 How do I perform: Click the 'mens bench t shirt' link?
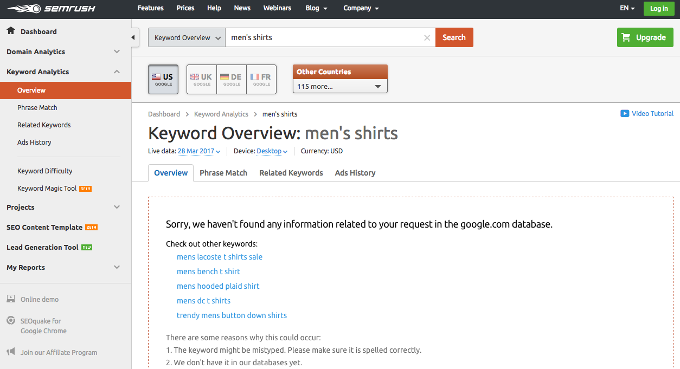pos(208,272)
